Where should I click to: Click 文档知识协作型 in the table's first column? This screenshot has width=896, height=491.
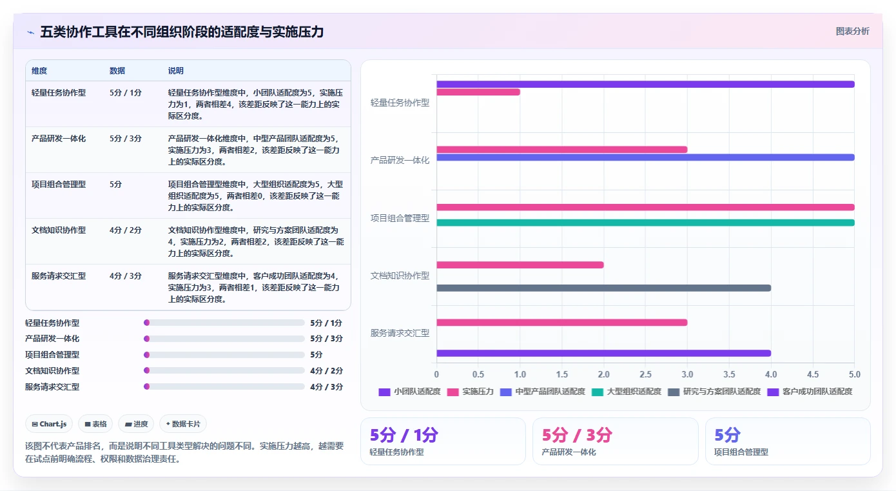(59, 230)
